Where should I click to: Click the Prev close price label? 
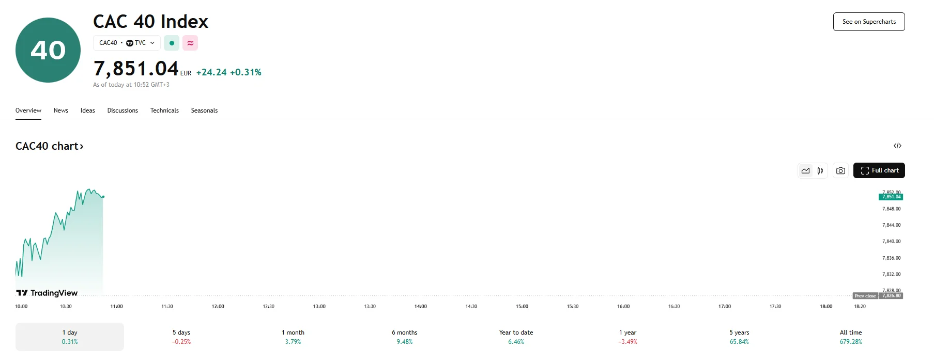(x=865, y=295)
